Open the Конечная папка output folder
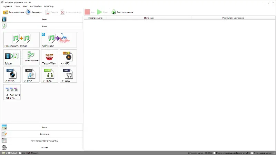This screenshot has height=155, width=276. pos(13,12)
